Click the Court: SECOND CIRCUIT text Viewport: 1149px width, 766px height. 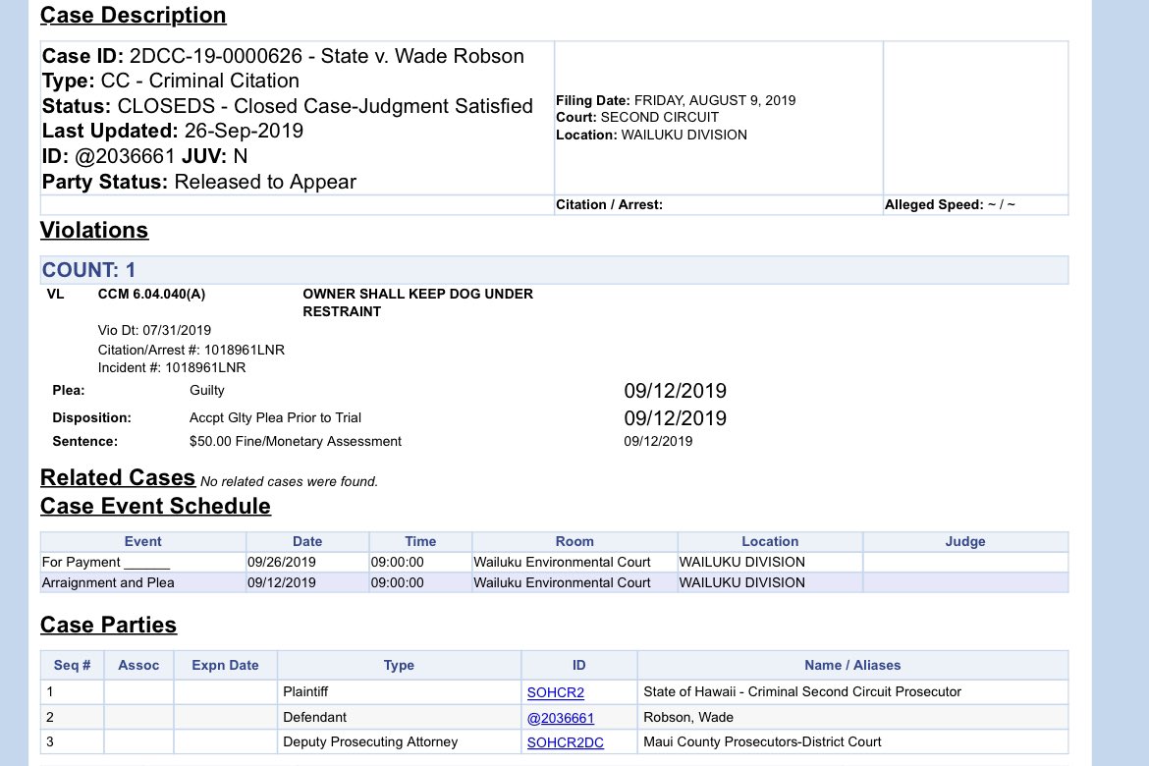click(636, 117)
